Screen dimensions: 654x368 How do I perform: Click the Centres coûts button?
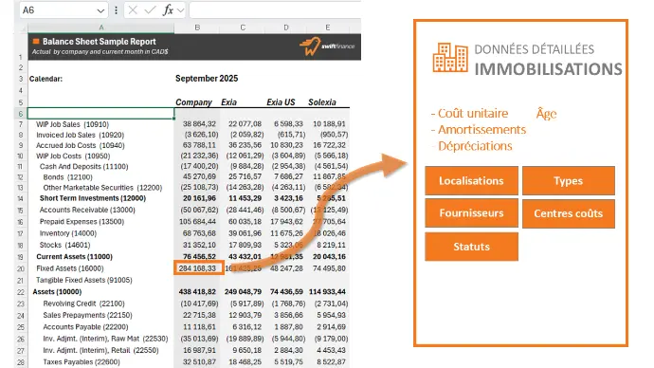(568, 213)
